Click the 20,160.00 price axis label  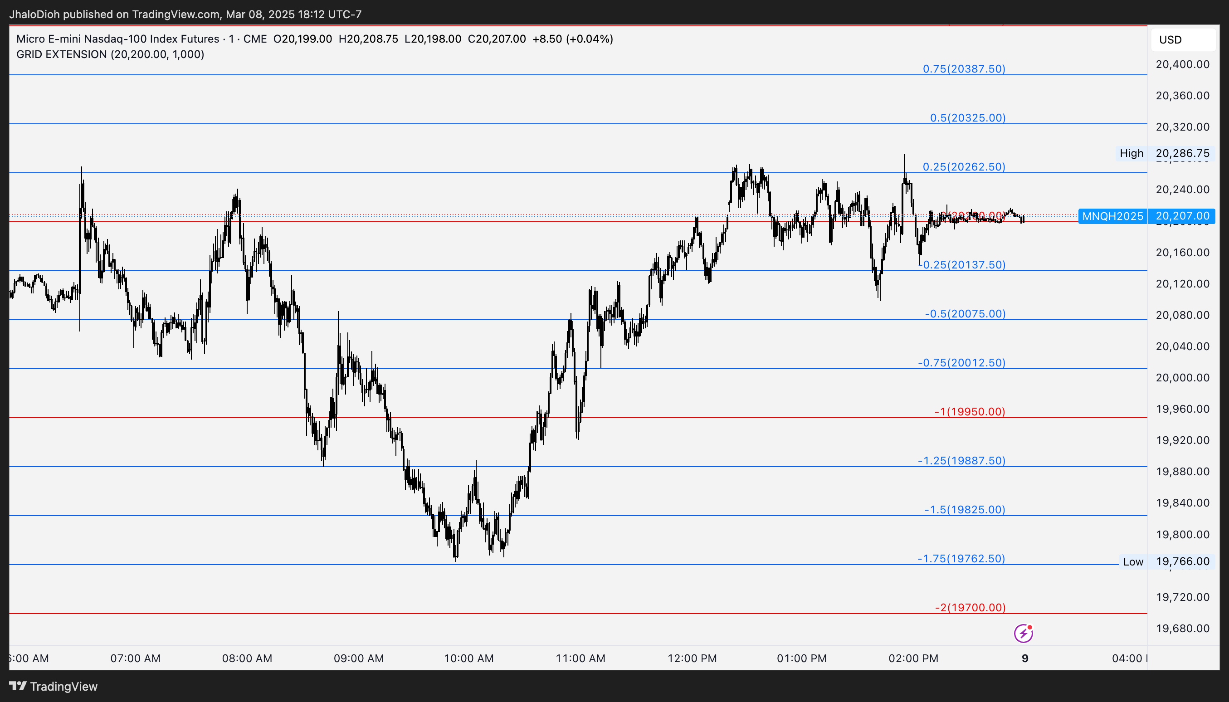[x=1183, y=252]
